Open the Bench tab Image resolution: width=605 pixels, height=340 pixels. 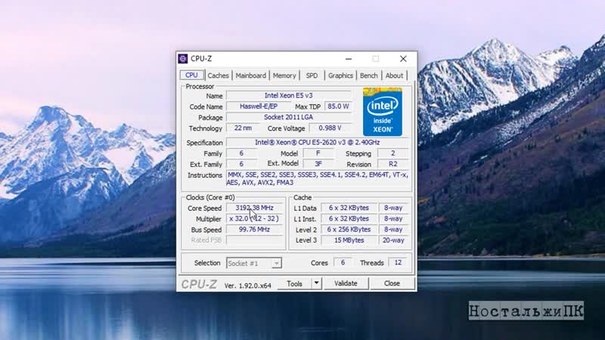tap(369, 76)
